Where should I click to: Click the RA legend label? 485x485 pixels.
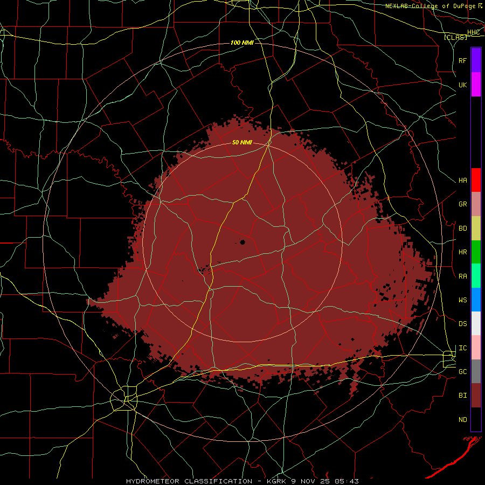pyautogui.click(x=463, y=276)
